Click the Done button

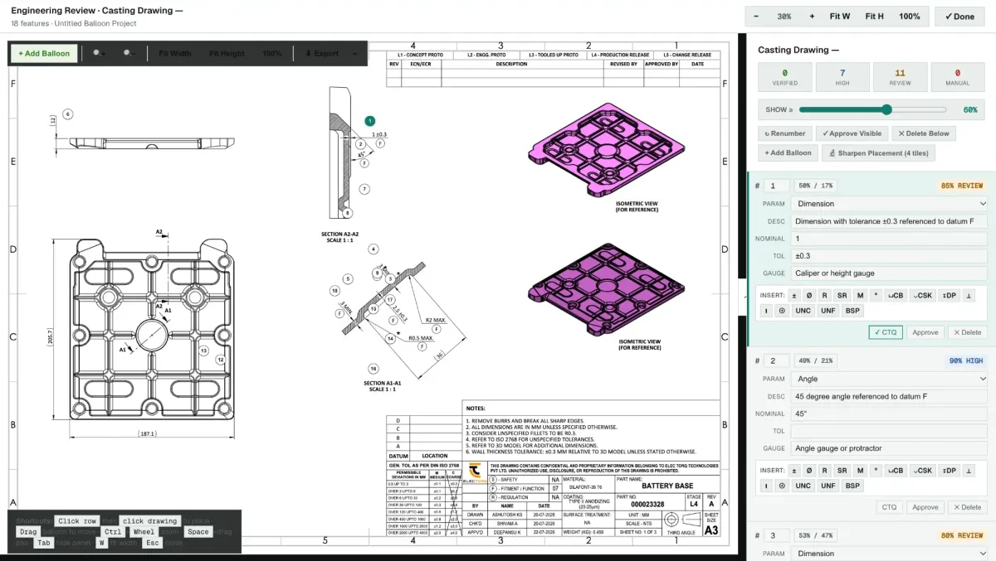pos(959,17)
